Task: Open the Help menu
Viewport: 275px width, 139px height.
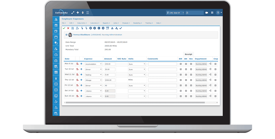Action: pos(158,23)
